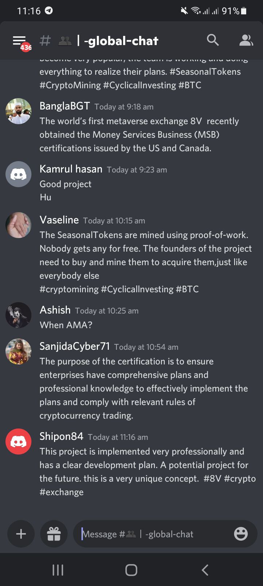263x586 pixels.
Task: Open the hamburger menu with 436 badge
Action: click(x=20, y=41)
